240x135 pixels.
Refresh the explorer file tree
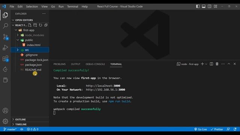pyautogui.click(x=40, y=25)
